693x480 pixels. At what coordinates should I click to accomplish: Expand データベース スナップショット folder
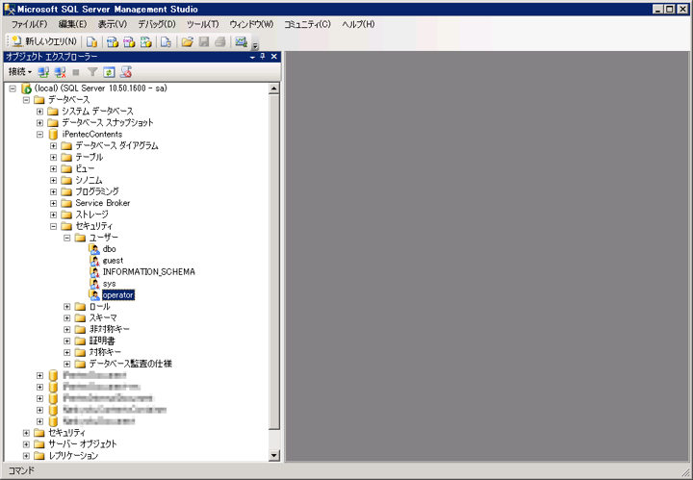click(39, 123)
